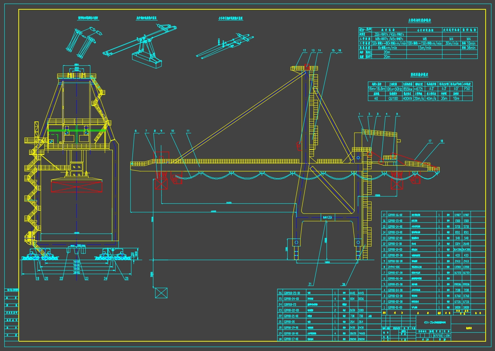Select the red trolley crossed box at left boom
This screenshot has height=351, width=495.
(161, 184)
